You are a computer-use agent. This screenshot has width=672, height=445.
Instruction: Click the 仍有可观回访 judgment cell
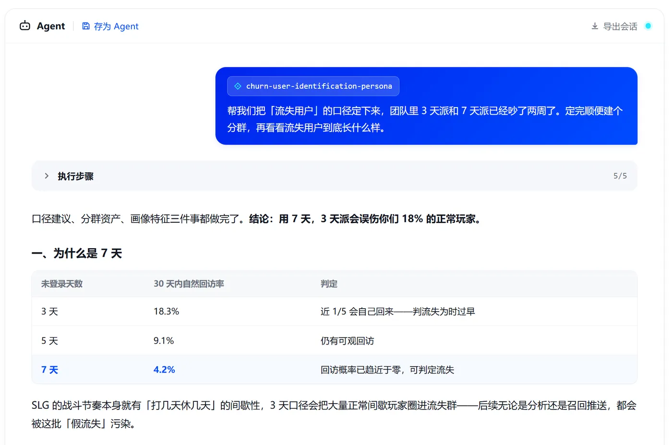click(x=347, y=341)
